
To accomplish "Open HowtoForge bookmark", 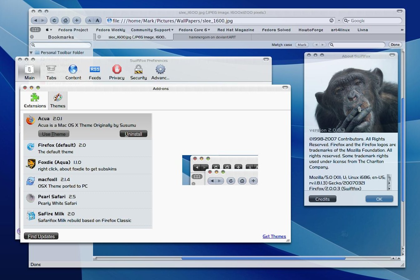I will [311, 30].
